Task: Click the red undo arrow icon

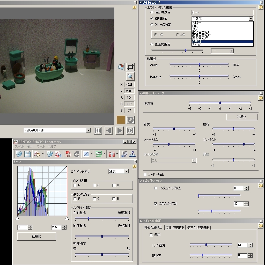Action: point(68,154)
